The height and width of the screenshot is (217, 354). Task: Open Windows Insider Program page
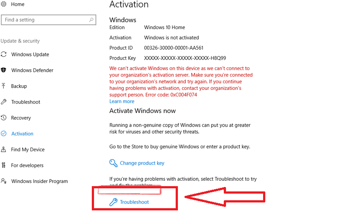click(x=40, y=181)
